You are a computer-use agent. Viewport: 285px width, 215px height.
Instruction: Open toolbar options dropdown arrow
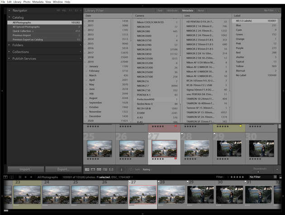pos(277,169)
